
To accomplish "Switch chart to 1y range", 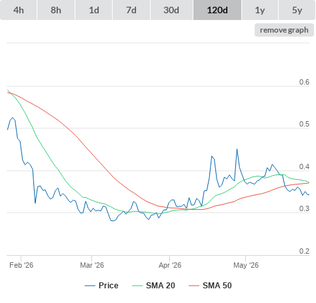I will pyautogui.click(x=260, y=10).
